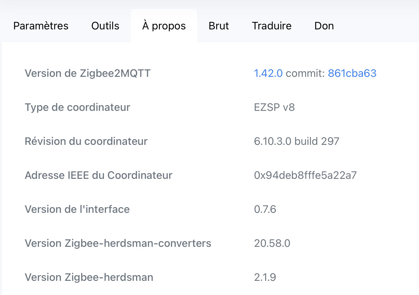Click the Type de coordinateur label
Viewport: 419px width, 295px height.
pos(78,107)
